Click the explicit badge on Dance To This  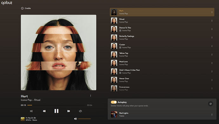120,31
